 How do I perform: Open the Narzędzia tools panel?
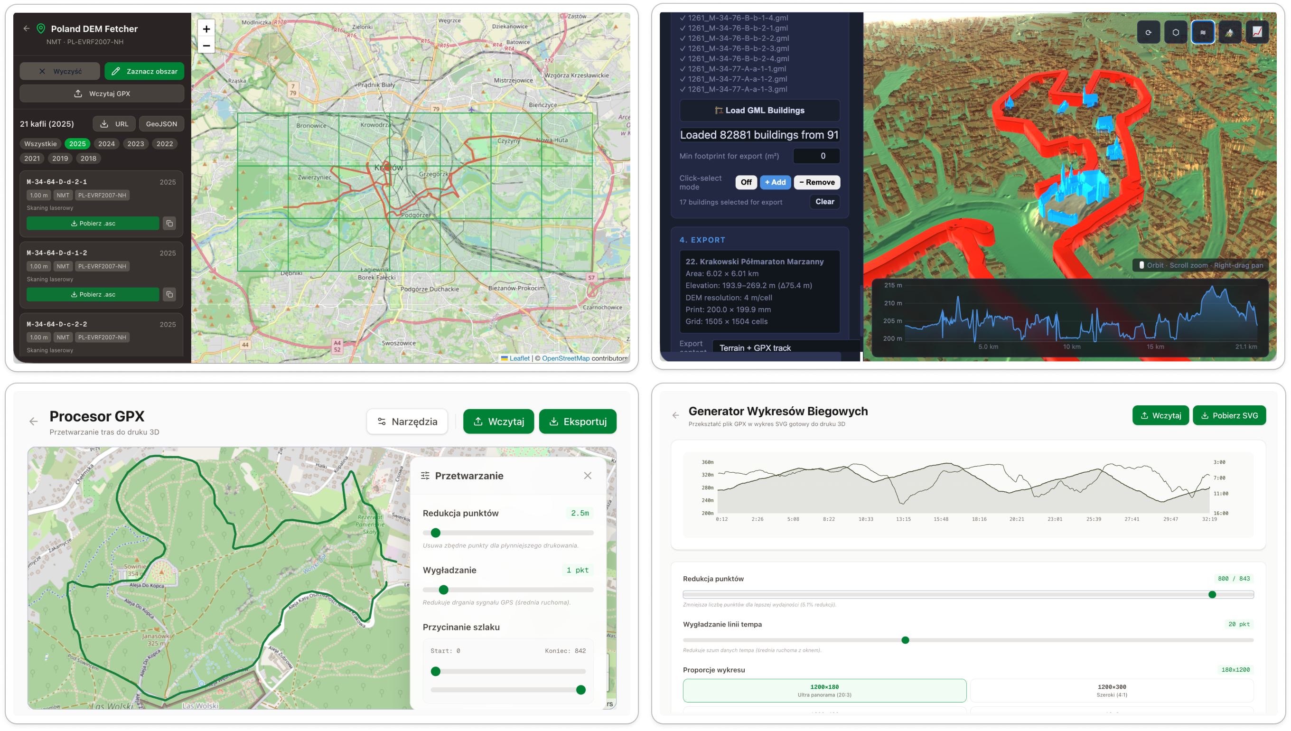407,422
